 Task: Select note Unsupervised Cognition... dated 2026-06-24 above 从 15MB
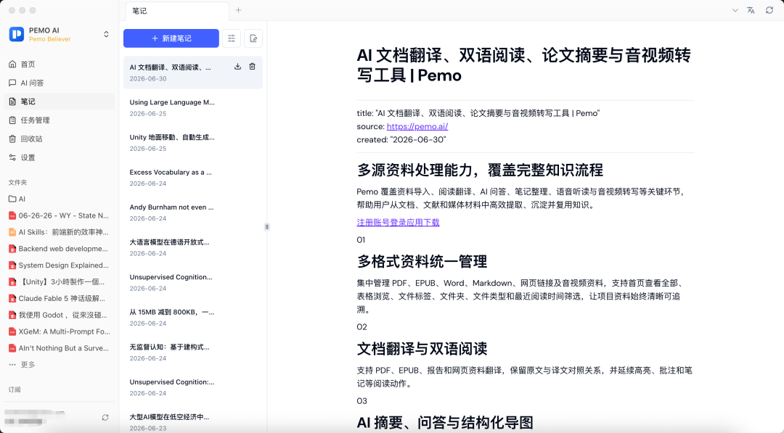coord(193,282)
